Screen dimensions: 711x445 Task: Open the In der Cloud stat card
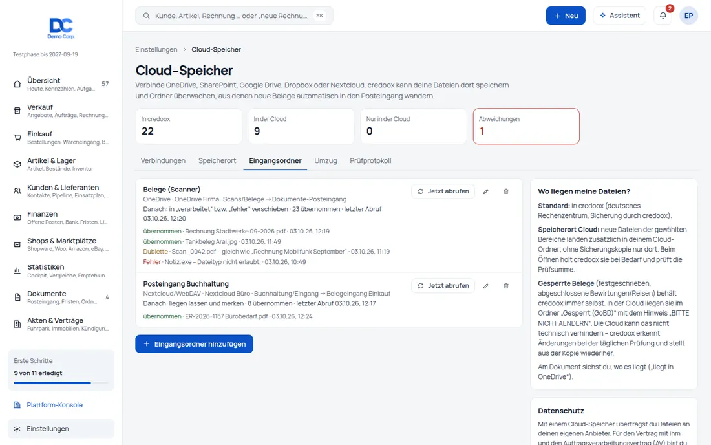tap(301, 126)
